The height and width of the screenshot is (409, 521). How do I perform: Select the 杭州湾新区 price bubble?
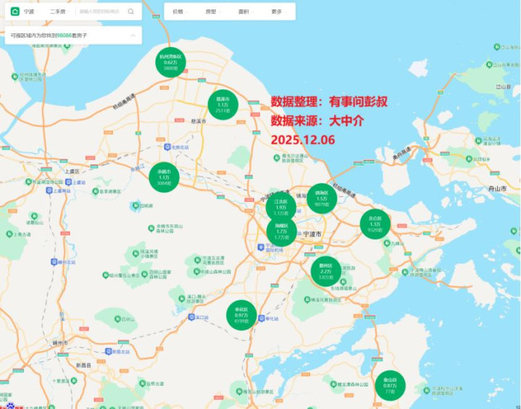pos(171,62)
